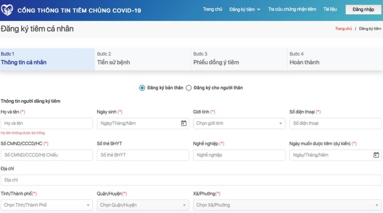Open Tra cứu chứng nhận tiêm page
Image resolution: width=383 pixels, height=213 pixels.
tap(292, 9)
